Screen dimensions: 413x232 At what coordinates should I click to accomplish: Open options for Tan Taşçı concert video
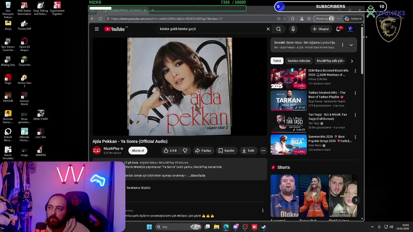point(355,115)
